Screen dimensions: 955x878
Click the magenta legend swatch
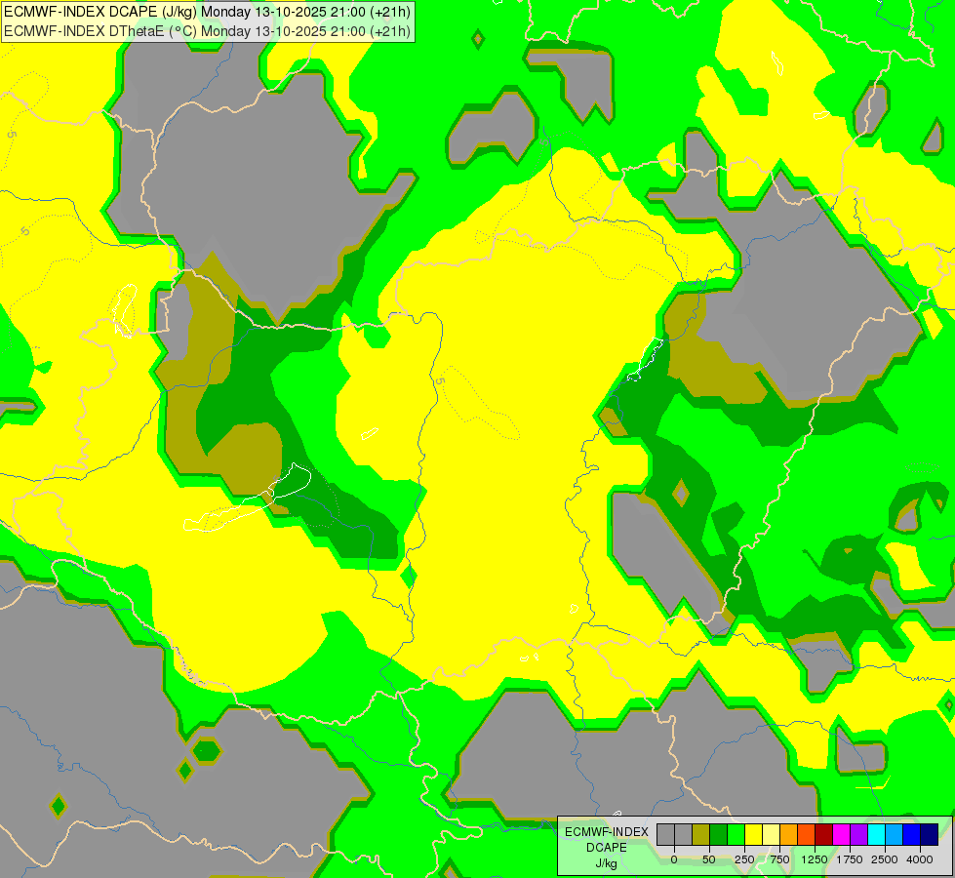[x=841, y=834]
